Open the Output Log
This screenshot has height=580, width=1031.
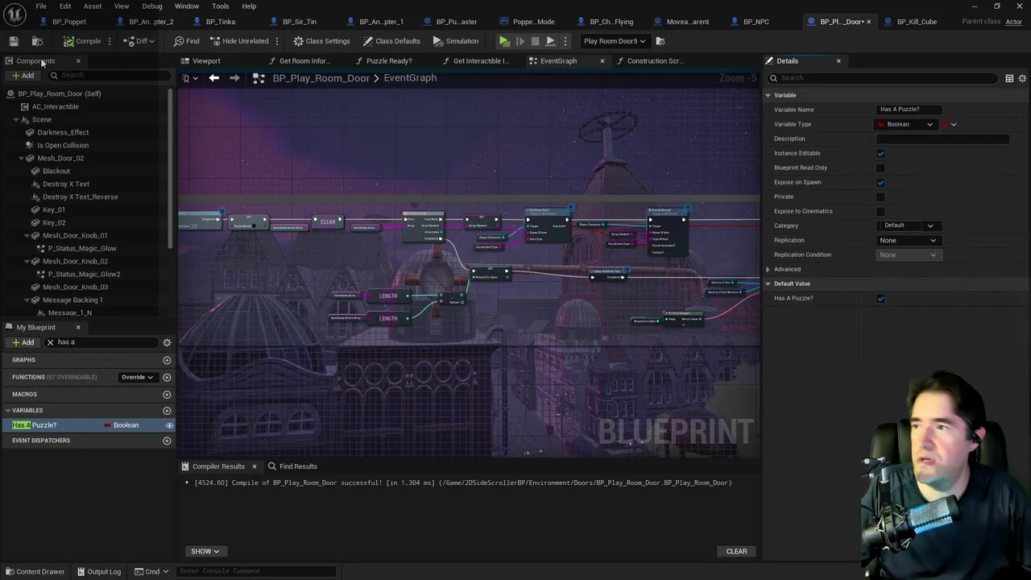click(98, 572)
